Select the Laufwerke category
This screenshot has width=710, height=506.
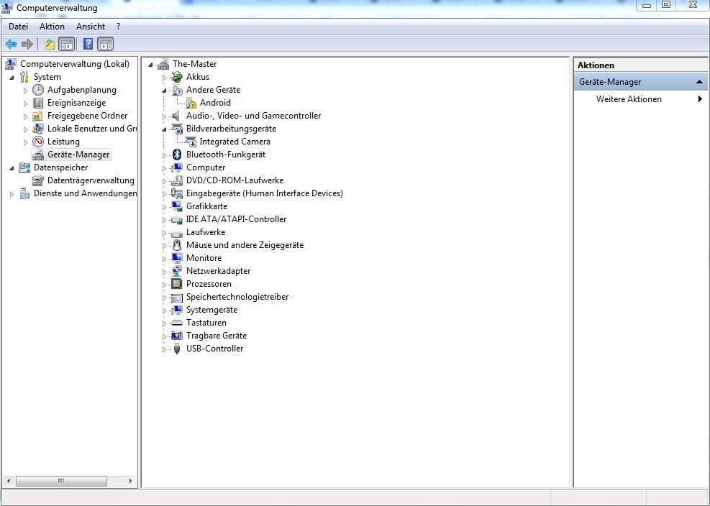tap(206, 232)
